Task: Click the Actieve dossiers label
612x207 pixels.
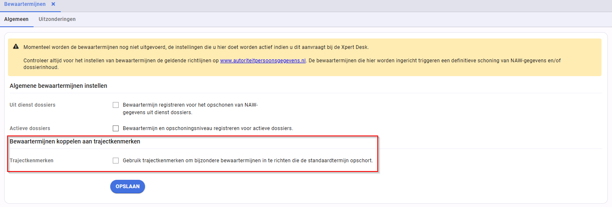Action: (30, 128)
